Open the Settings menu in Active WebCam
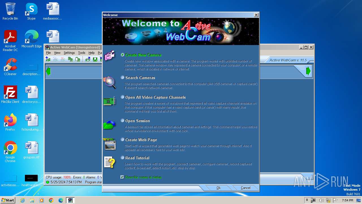Screen dimensions: 362x204 69,53
